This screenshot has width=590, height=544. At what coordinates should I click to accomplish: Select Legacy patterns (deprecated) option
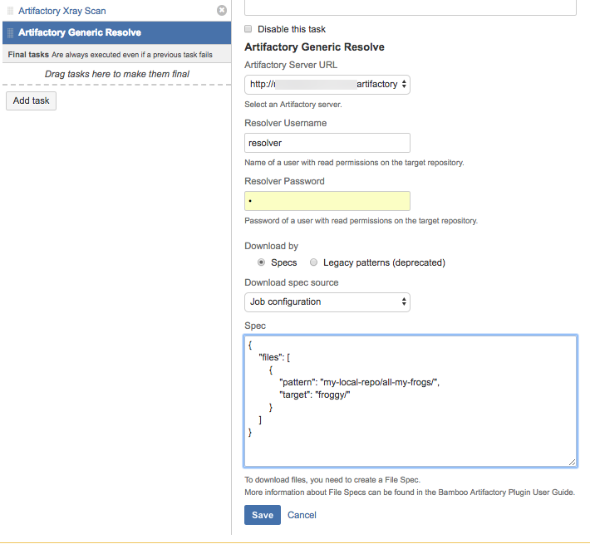point(313,262)
